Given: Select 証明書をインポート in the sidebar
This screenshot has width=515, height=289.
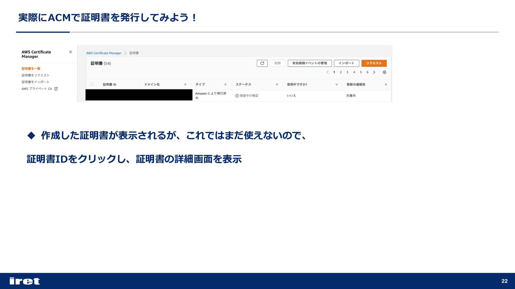Looking at the screenshot, I should pyautogui.click(x=35, y=82).
